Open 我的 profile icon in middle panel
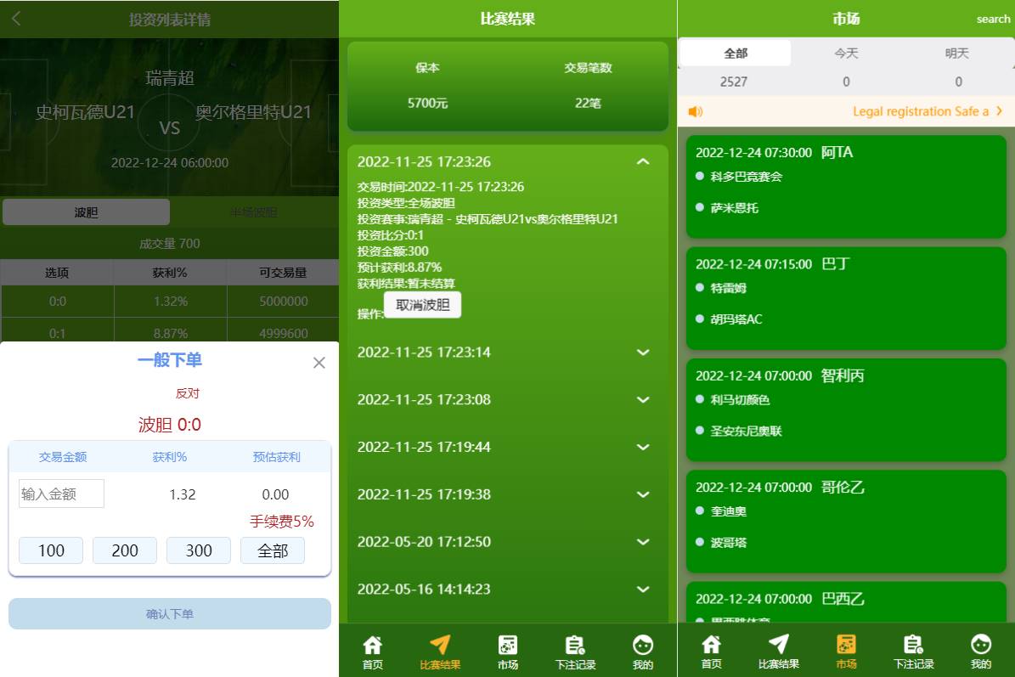Screen dimensions: 1015x677 (x=643, y=652)
